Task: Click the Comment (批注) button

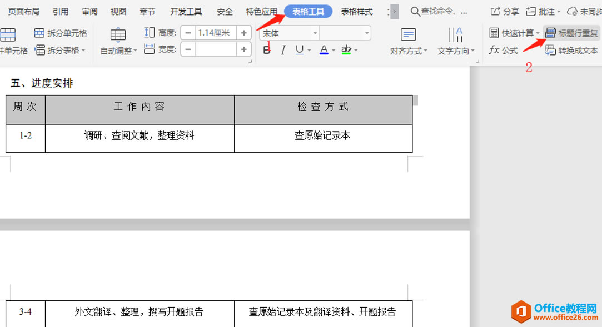Action: tap(540, 12)
